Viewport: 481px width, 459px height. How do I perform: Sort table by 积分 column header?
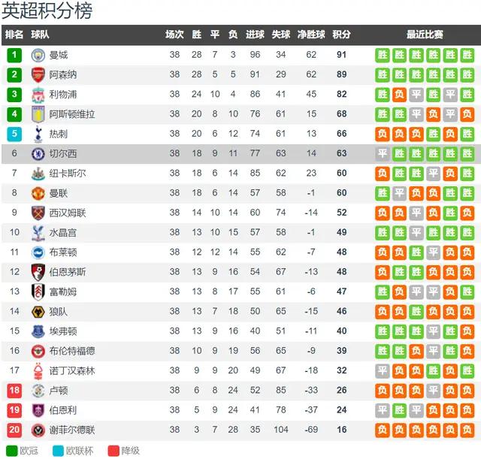point(341,35)
